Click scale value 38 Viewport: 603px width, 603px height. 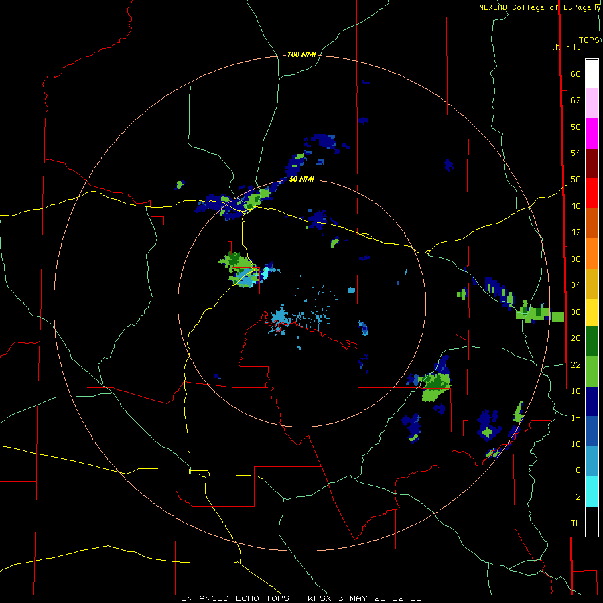point(576,259)
